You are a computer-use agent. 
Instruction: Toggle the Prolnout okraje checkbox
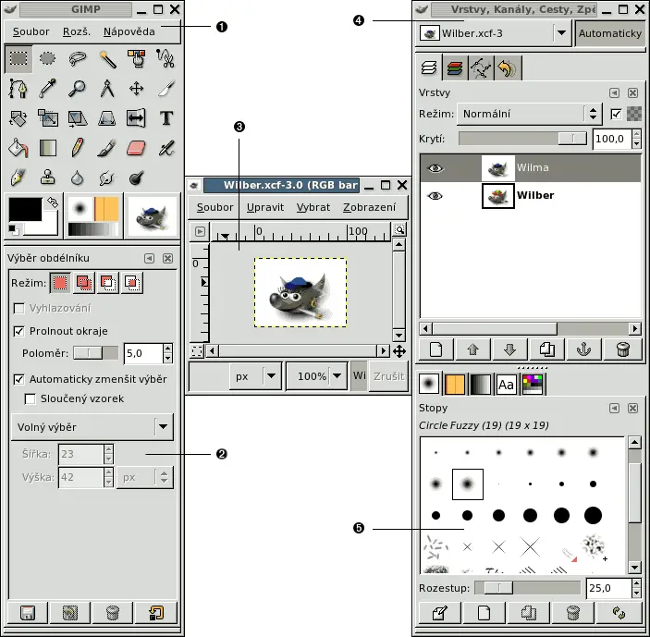pyautogui.click(x=20, y=331)
